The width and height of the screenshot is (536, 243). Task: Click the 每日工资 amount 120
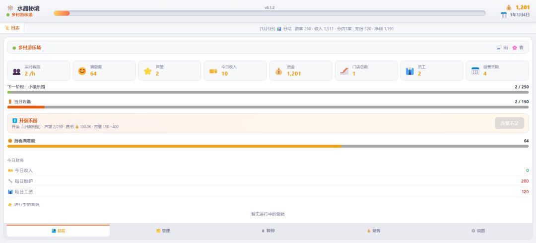pos(525,192)
